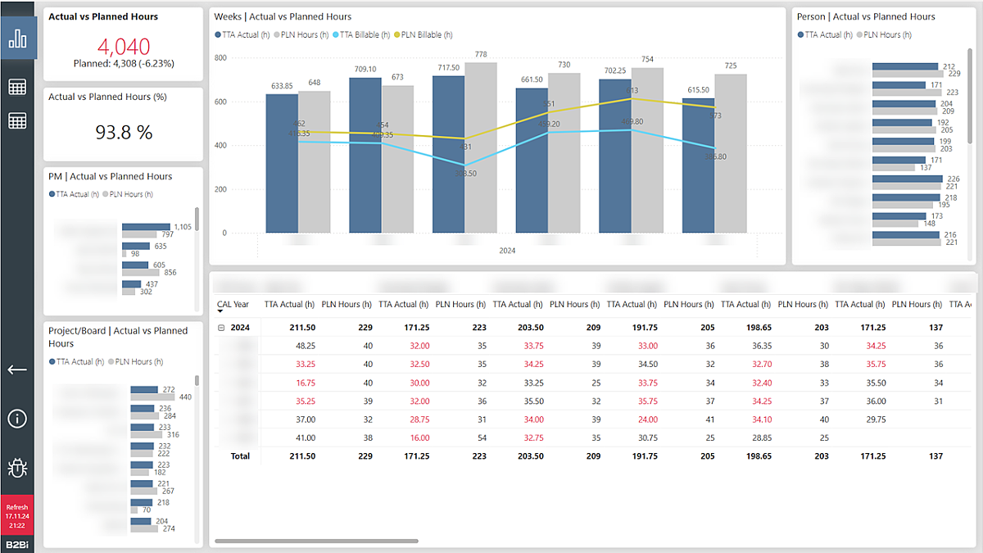Click the bug report icon in sidebar

(17, 468)
